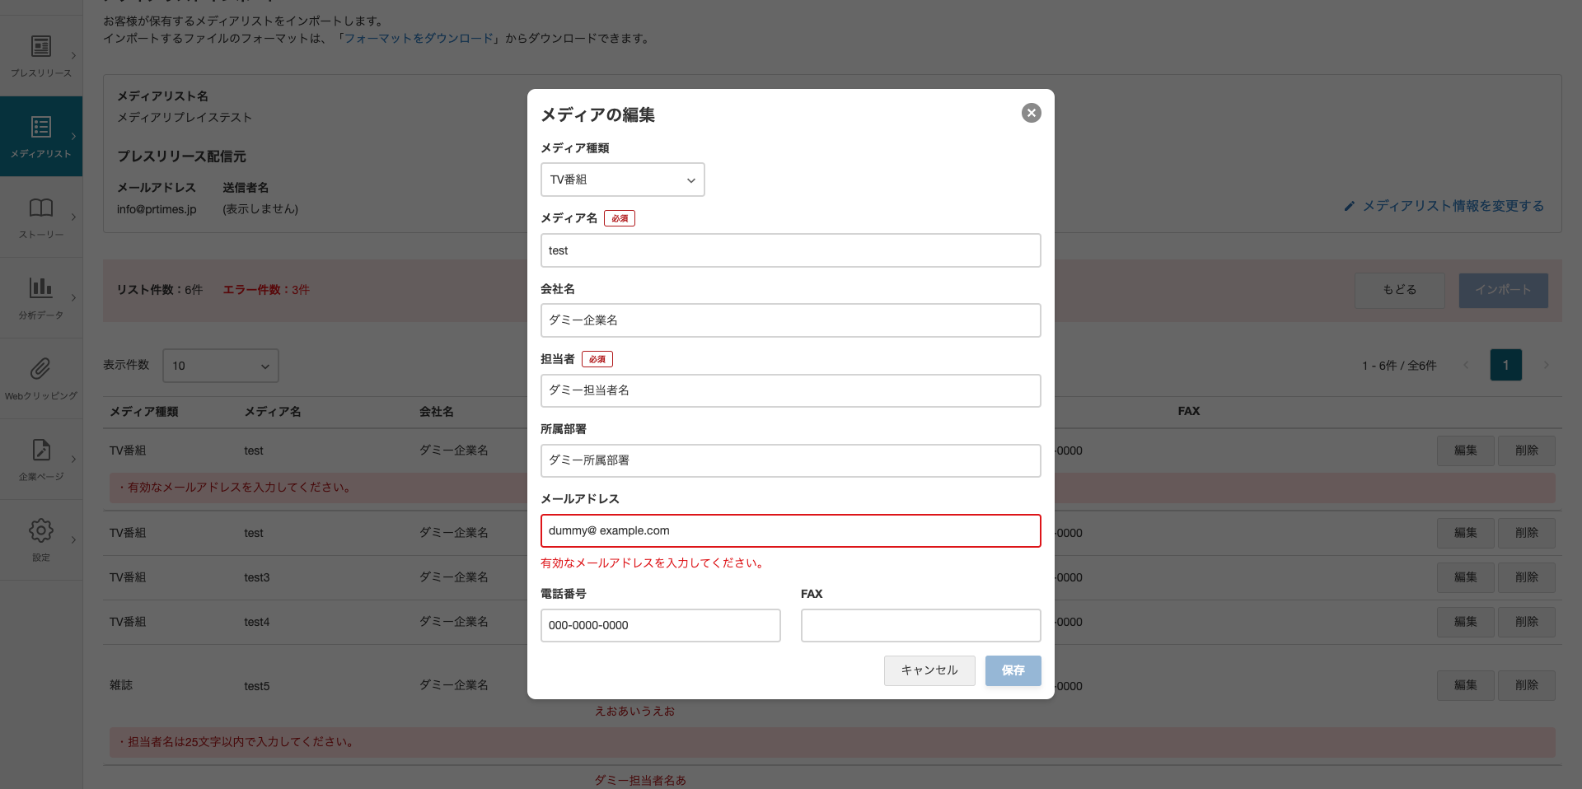Screen dimensions: 1582x789
Task: Click the メディア名 field containing test
Action: [790, 250]
